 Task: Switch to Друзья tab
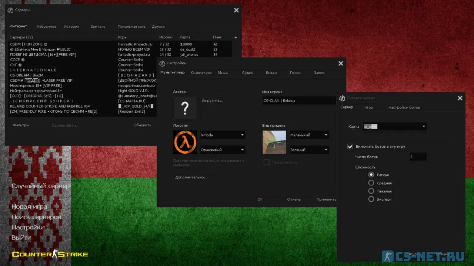[x=158, y=27]
